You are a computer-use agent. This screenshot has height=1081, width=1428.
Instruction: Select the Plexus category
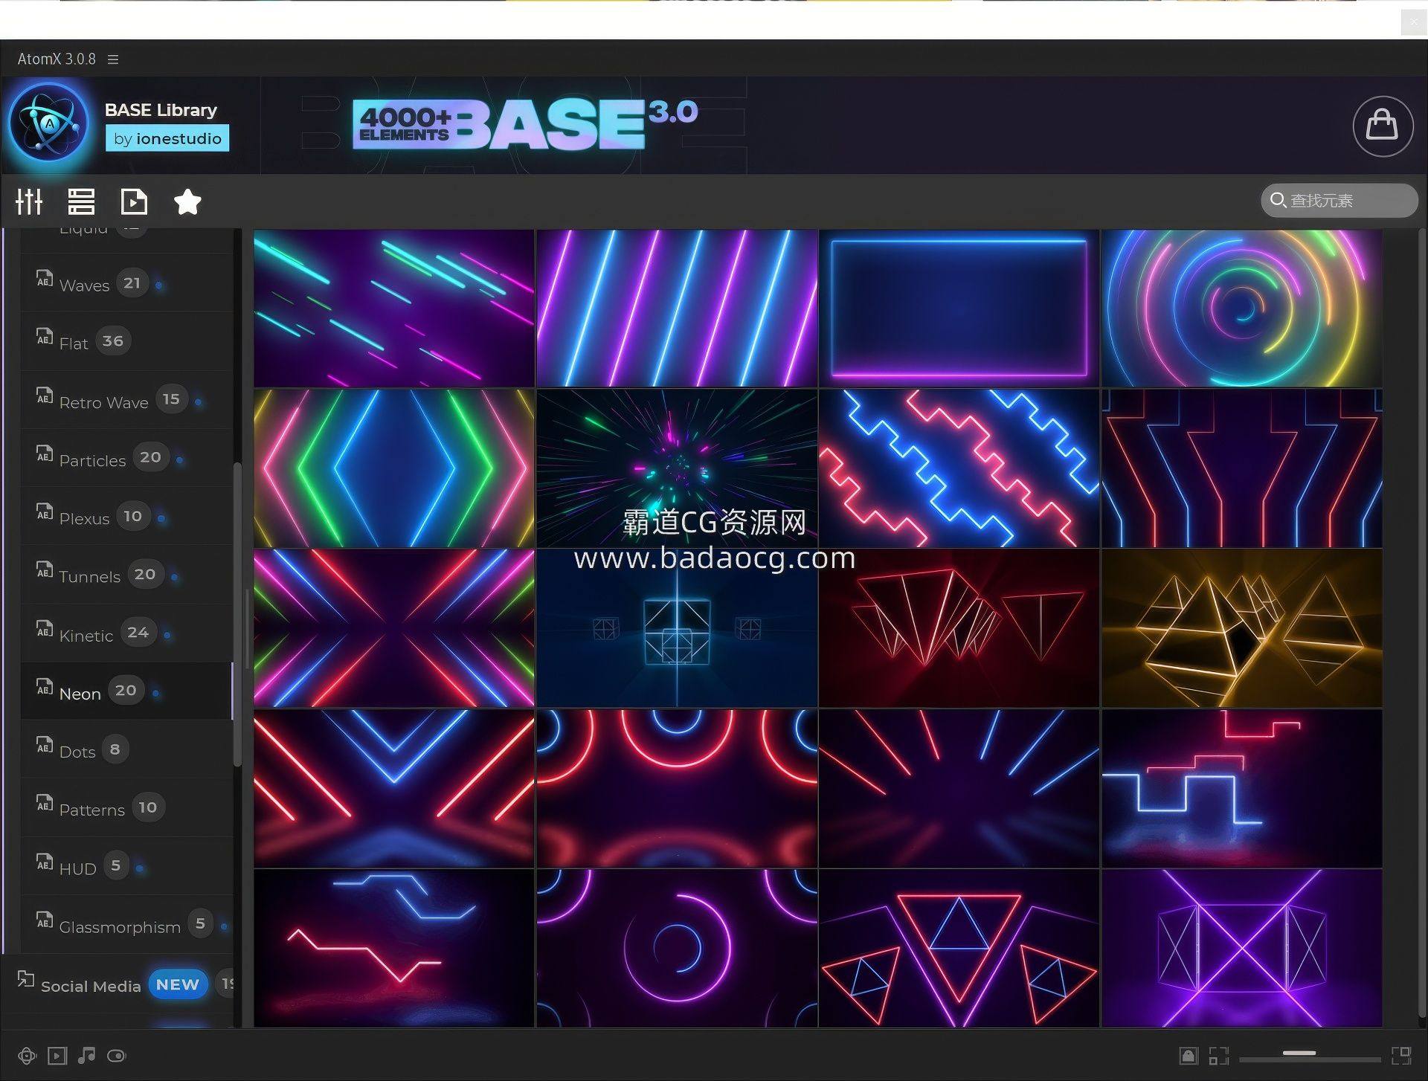point(126,517)
